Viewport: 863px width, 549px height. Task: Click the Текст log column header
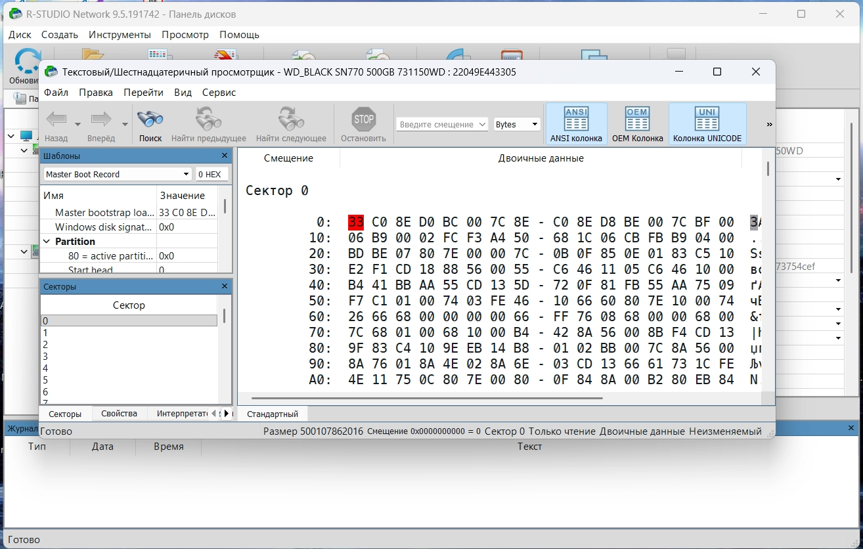point(529,447)
